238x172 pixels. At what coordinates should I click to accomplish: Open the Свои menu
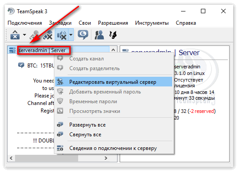click(x=85, y=23)
